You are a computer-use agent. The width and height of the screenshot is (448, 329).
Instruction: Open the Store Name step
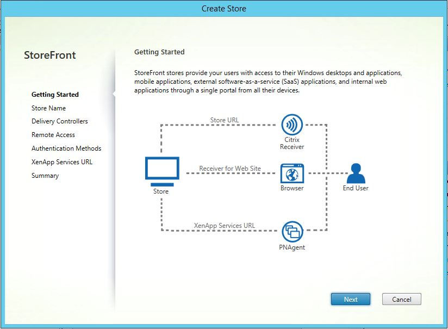point(48,108)
